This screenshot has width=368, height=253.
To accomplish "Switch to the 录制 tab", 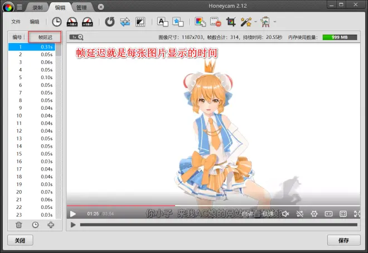I will point(37,7).
